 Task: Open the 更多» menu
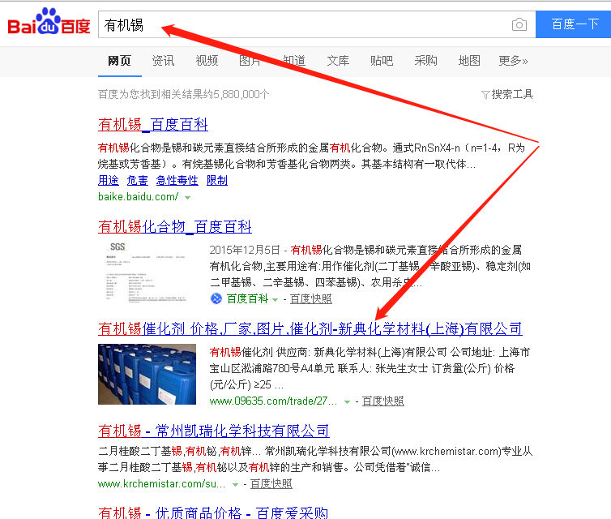pos(513,61)
